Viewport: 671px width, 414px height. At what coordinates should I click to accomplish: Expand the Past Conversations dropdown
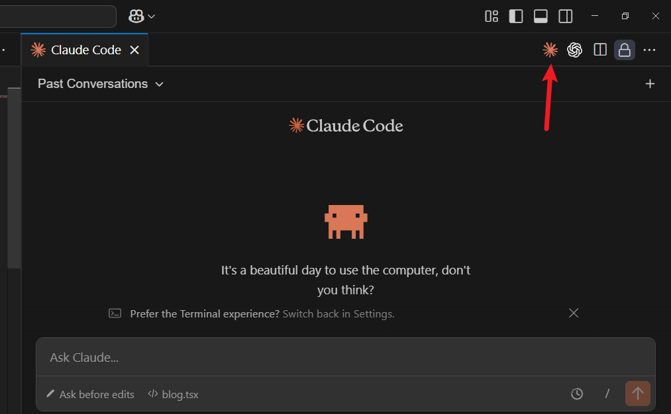click(x=100, y=84)
